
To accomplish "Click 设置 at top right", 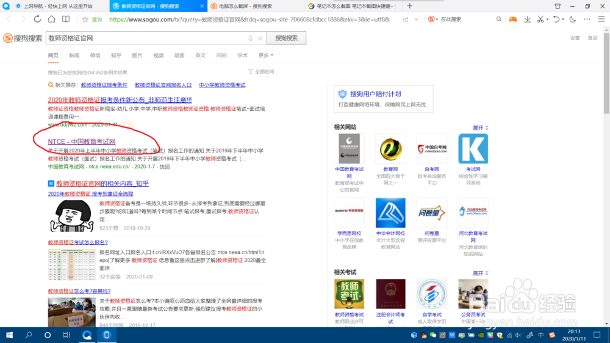I will 575,38.
